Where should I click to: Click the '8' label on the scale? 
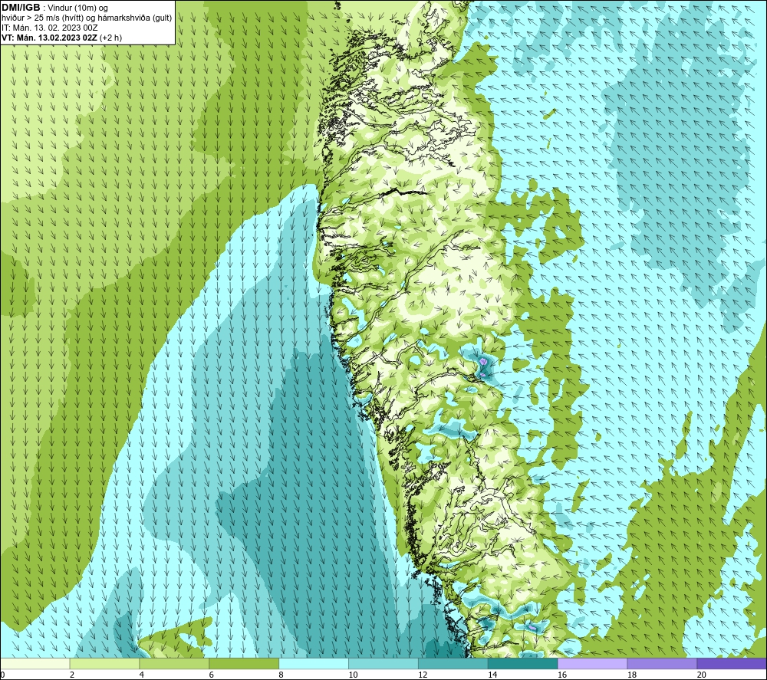coord(281,675)
